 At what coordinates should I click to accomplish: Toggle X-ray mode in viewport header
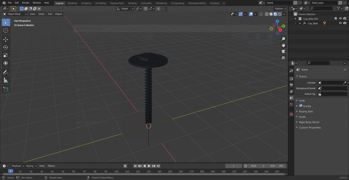pyautogui.click(x=261, y=14)
